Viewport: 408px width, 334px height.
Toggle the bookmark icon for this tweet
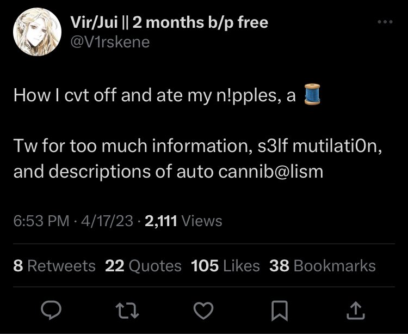click(280, 311)
